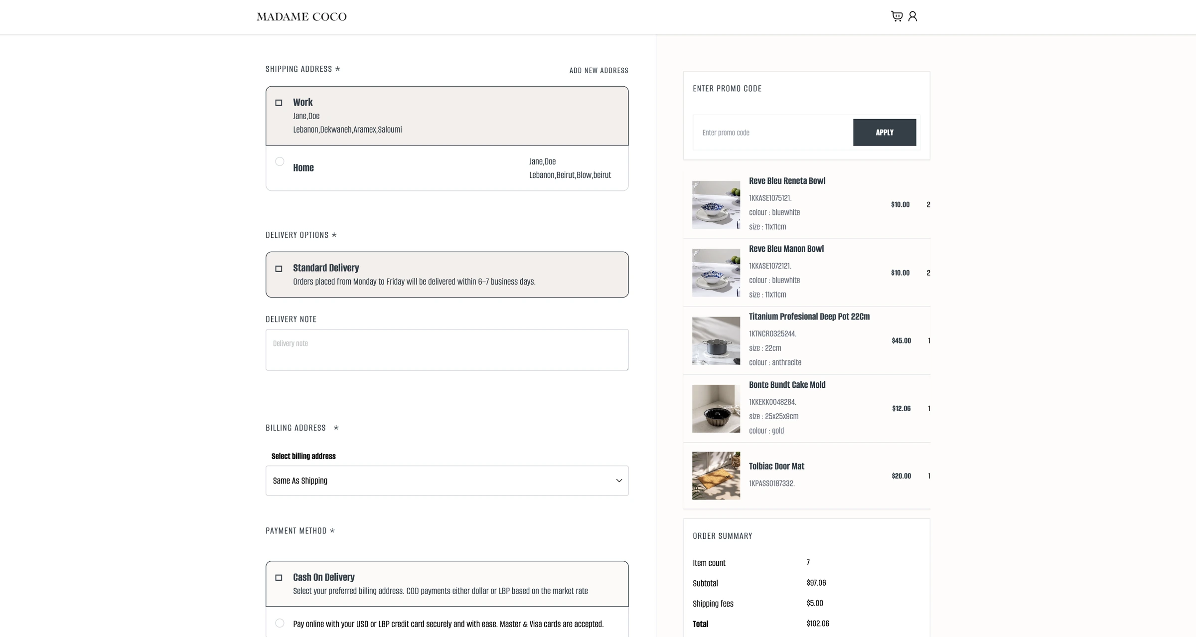Click SKU 1KTNCR0325244. text
Viewport: 1196px width, 637px height.
772,334
